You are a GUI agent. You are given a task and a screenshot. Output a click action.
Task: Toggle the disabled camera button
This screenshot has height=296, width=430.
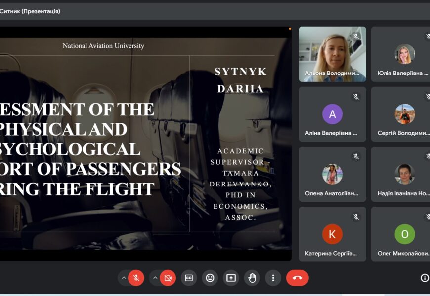tap(168, 278)
